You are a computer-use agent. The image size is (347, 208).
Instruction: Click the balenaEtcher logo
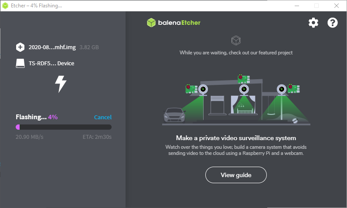tap(174, 23)
